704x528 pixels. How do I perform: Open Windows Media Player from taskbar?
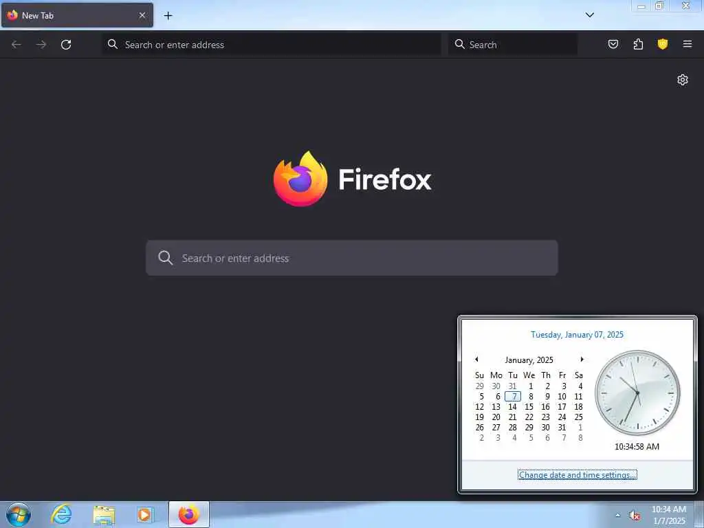tap(144, 515)
